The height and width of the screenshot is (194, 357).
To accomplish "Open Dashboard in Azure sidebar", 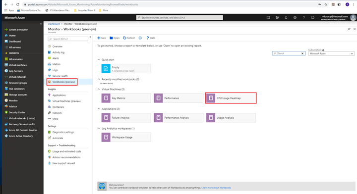I will point(13,42).
